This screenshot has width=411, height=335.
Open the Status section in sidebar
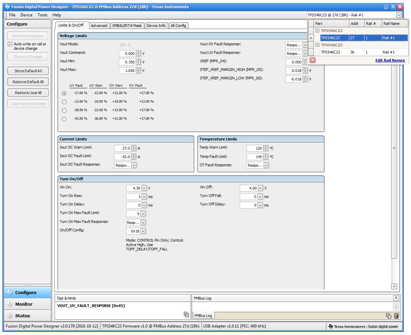tap(23, 316)
